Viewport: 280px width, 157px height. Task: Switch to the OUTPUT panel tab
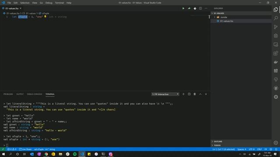[20, 94]
